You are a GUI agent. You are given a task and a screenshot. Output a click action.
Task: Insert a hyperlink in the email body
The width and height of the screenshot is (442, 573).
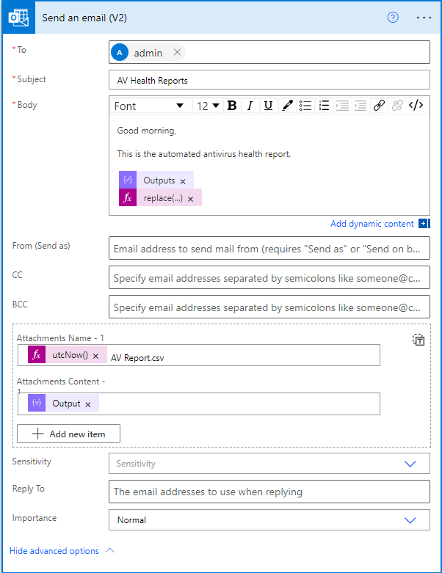pyautogui.click(x=379, y=106)
